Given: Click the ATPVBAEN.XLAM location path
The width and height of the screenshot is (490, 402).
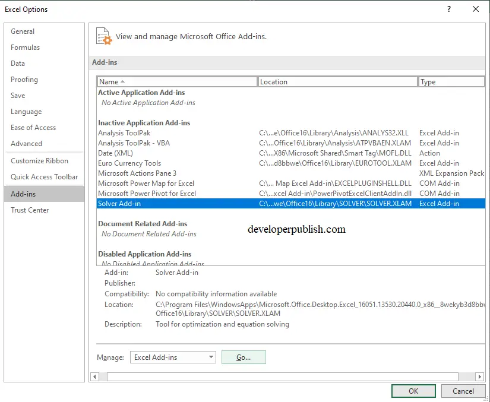Looking at the screenshot, I should [x=335, y=143].
